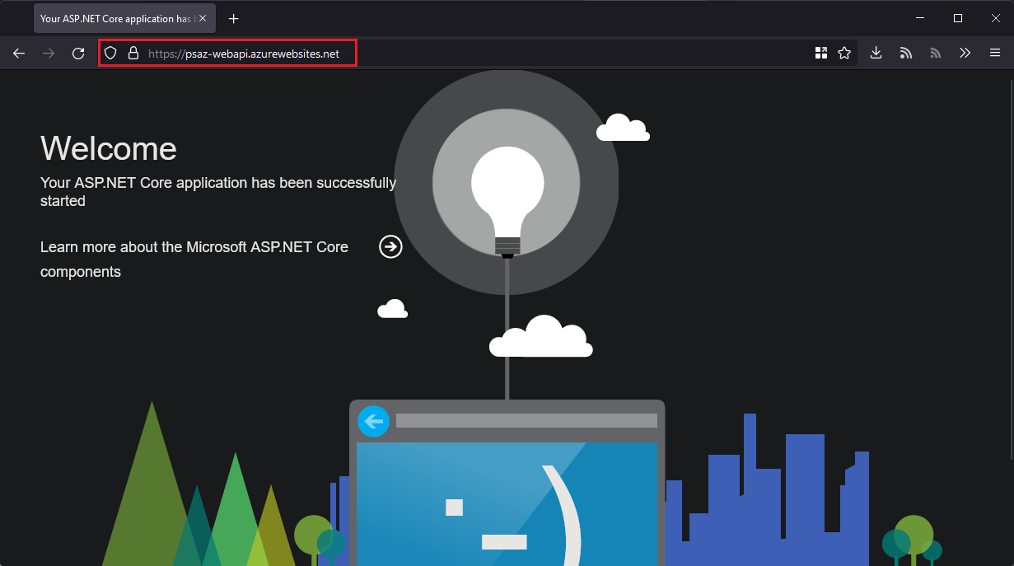Click the back navigation button

point(18,53)
